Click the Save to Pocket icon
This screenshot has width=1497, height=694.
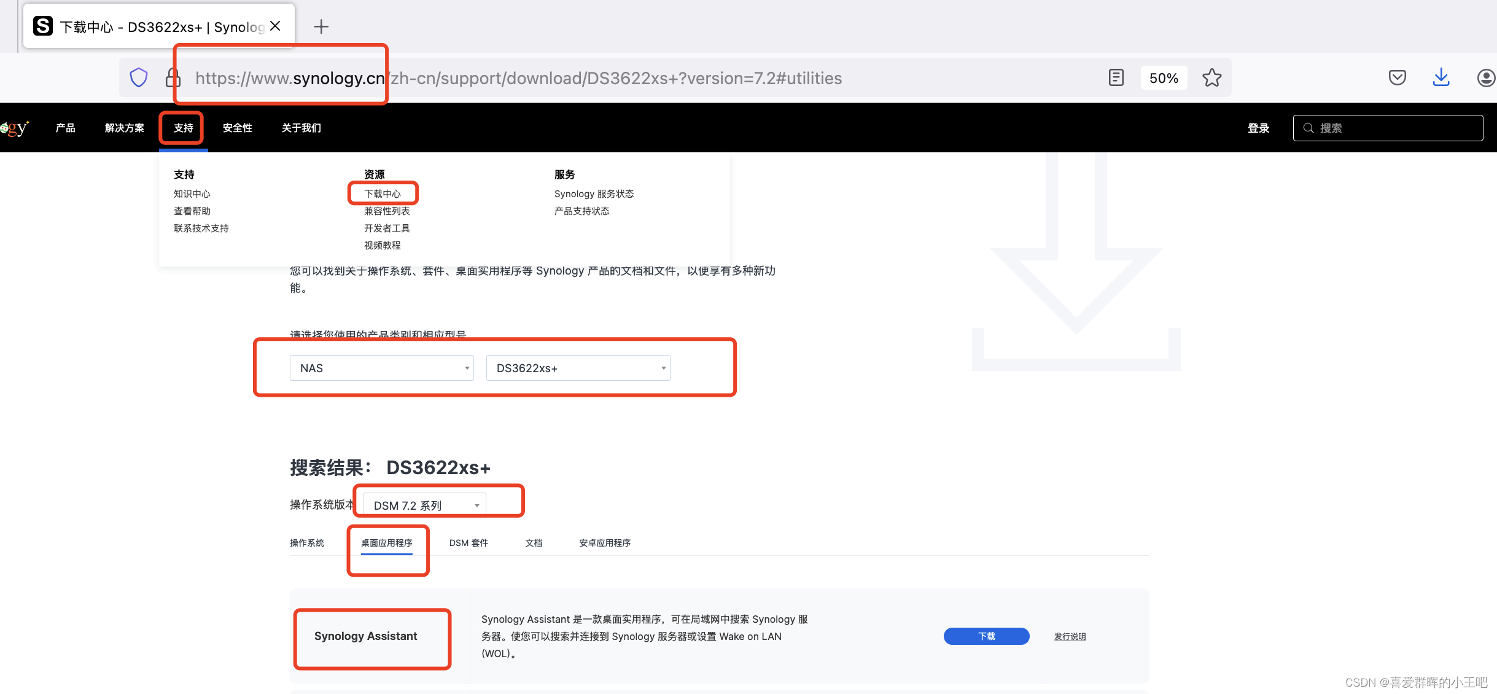click(1397, 78)
